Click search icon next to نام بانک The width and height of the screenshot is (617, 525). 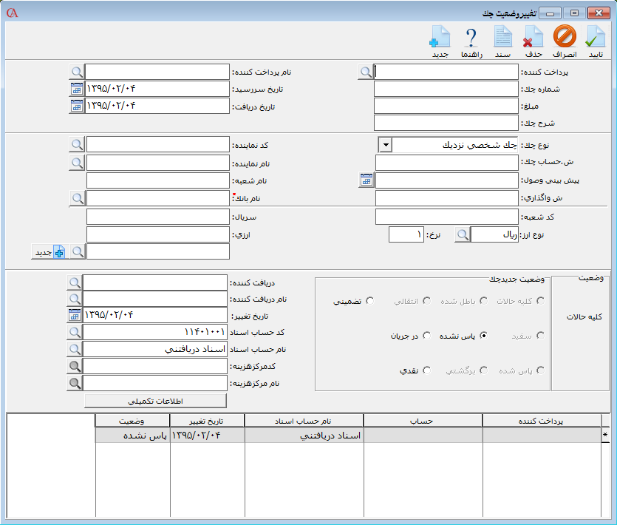[77, 198]
